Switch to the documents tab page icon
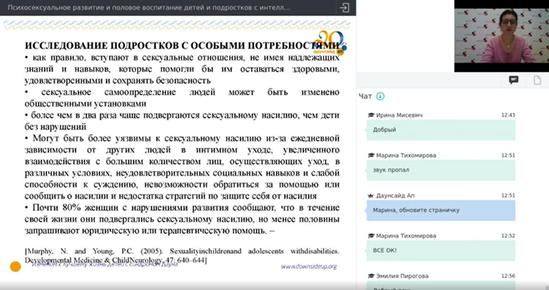Image resolution: width=549 pixels, height=290 pixels. click(537, 80)
